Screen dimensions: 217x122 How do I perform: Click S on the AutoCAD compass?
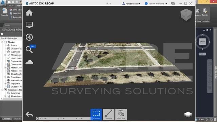(x=202, y=49)
